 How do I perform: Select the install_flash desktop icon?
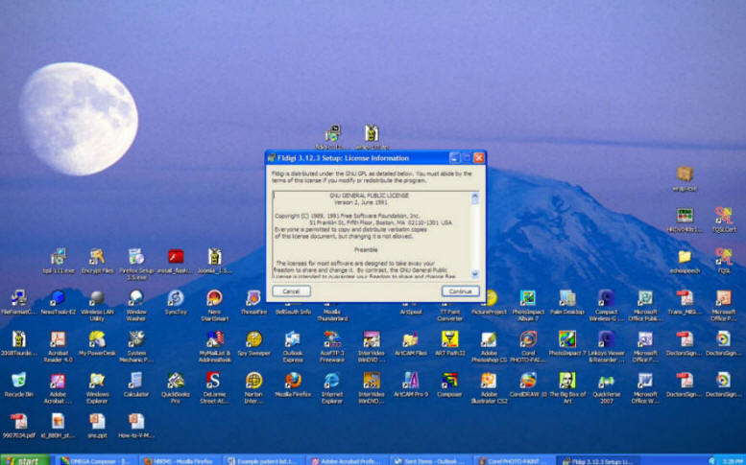tap(176, 261)
